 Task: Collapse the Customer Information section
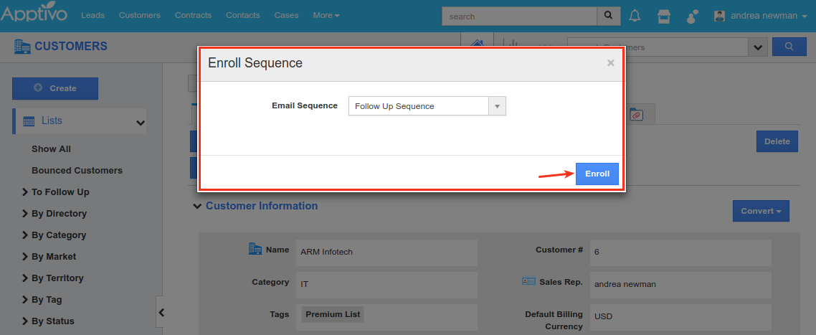pyautogui.click(x=197, y=207)
